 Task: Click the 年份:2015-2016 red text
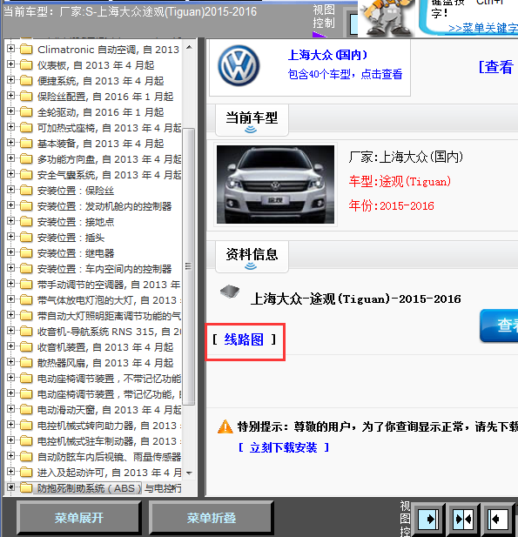click(x=391, y=205)
